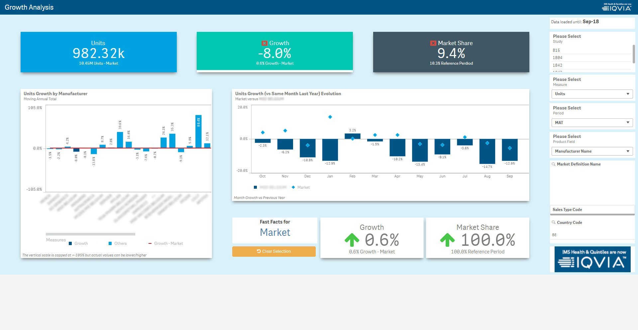The width and height of the screenshot is (638, 330).
Task: Click the red icon beside Market Share KPI title
Action: (x=433, y=43)
